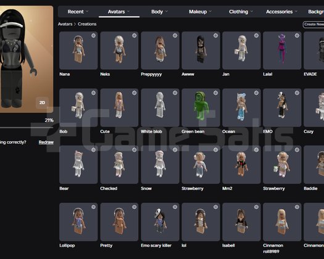Expand the Recent dropdown arrow
The image size is (324, 259).
point(87,12)
